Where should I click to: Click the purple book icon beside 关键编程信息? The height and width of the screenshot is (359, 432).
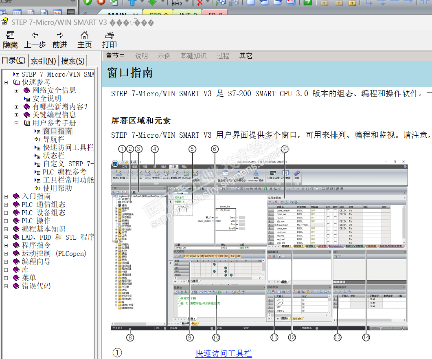point(27,115)
